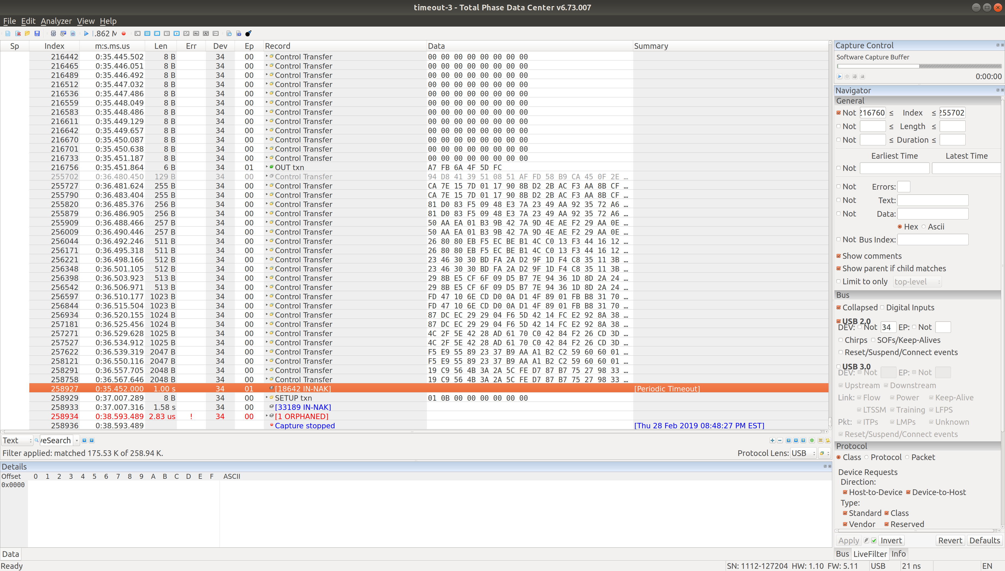Click the Software Capture Buffer progress bar
This screenshot has width=1005, height=571.
(919, 66)
